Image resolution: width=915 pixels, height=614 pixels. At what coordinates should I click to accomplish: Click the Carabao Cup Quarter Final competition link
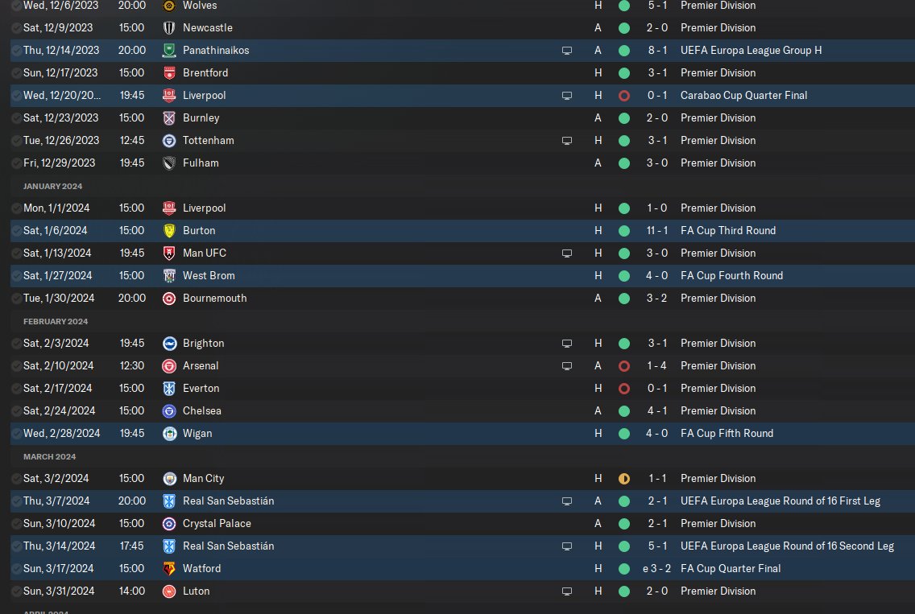[743, 95]
